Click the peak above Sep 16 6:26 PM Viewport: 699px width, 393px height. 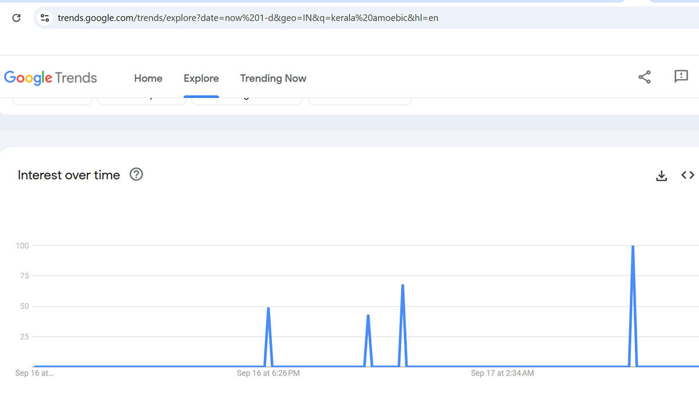(x=268, y=309)
